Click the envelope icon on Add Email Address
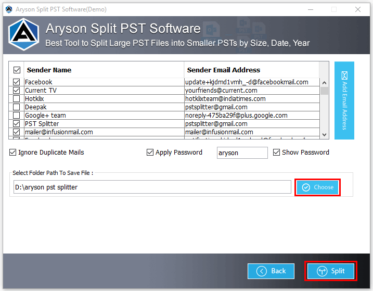373x291 pixels. (x=344, y=75)
